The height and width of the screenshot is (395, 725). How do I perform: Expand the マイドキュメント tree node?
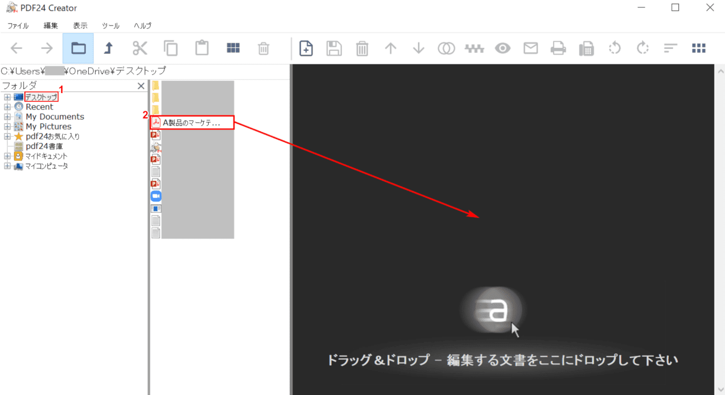[x=7, y=156]
